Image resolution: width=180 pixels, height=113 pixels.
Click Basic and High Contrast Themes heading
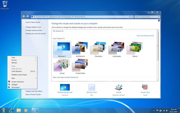pyautogui.click(x=65, y=77)
